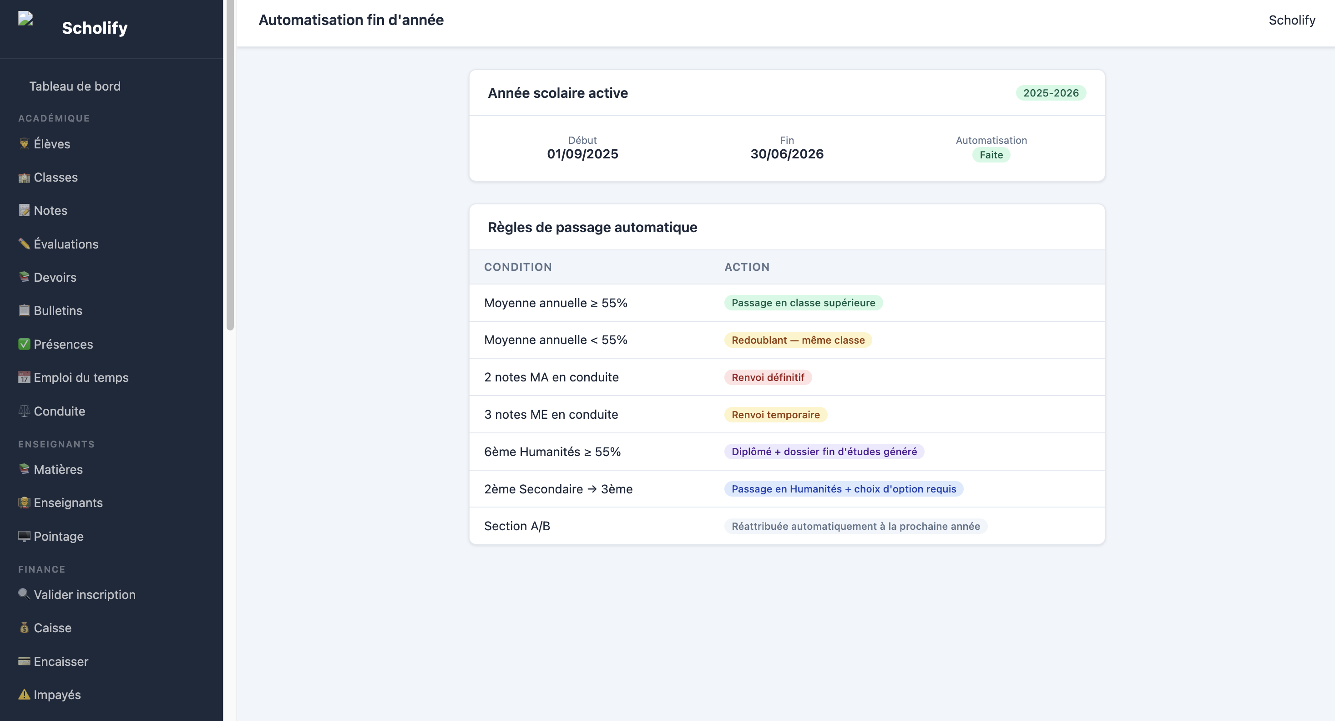
Task: Click the Devoirs books icon
Action: pos(25,277)
